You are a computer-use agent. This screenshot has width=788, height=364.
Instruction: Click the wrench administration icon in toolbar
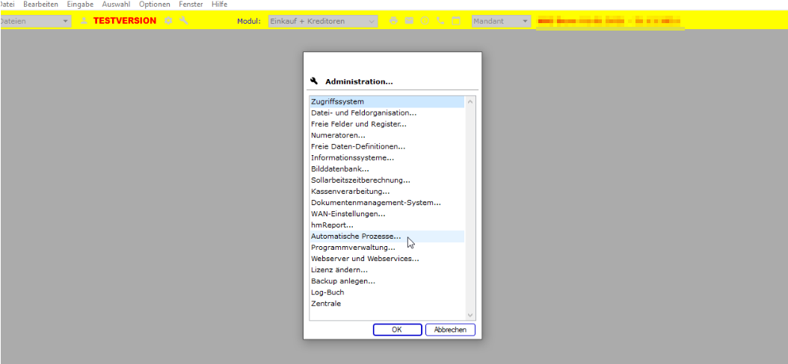[184, 21]
